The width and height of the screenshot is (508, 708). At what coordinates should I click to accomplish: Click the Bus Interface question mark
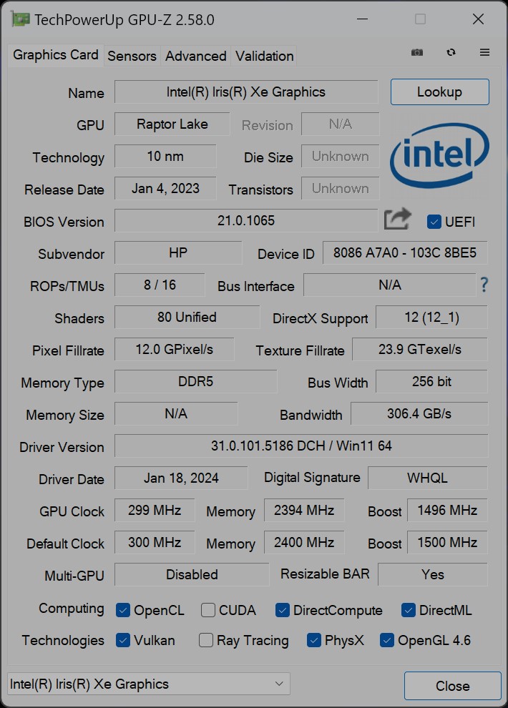(484, 285)
